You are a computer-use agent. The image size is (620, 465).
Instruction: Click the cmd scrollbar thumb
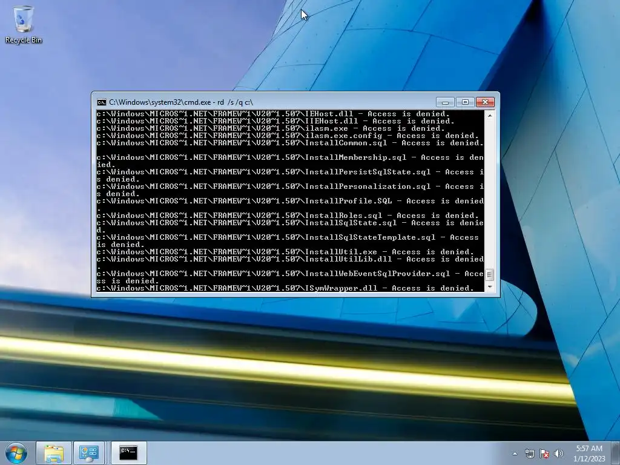pos(490,274)
